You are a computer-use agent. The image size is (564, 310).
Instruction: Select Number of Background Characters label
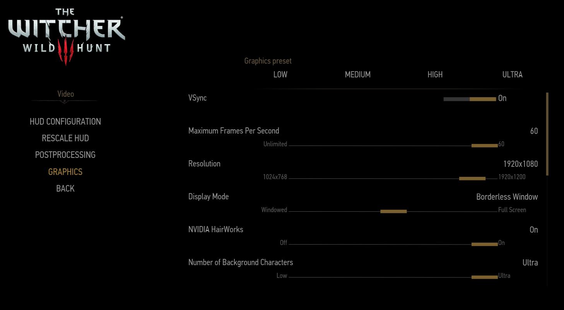(x=241, y=262)
